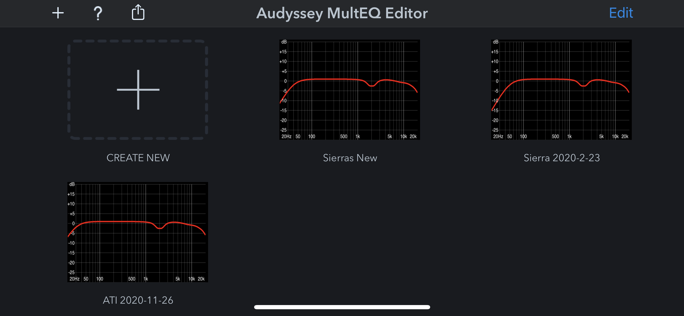Select the CREATE NEW label
The width and height of the screenshot is (684, 316).
pos(138,158)
